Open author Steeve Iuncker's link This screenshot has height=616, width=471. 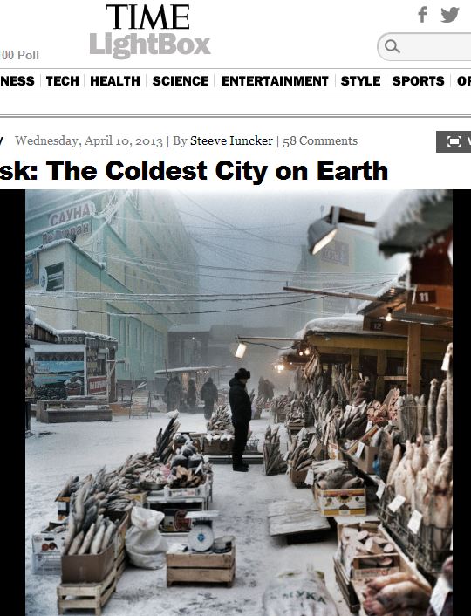[x=231, y=140]
